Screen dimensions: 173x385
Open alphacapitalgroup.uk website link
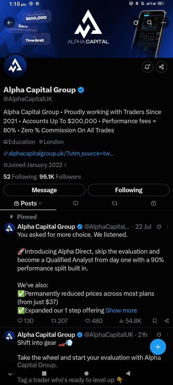(x=59, y=153)
